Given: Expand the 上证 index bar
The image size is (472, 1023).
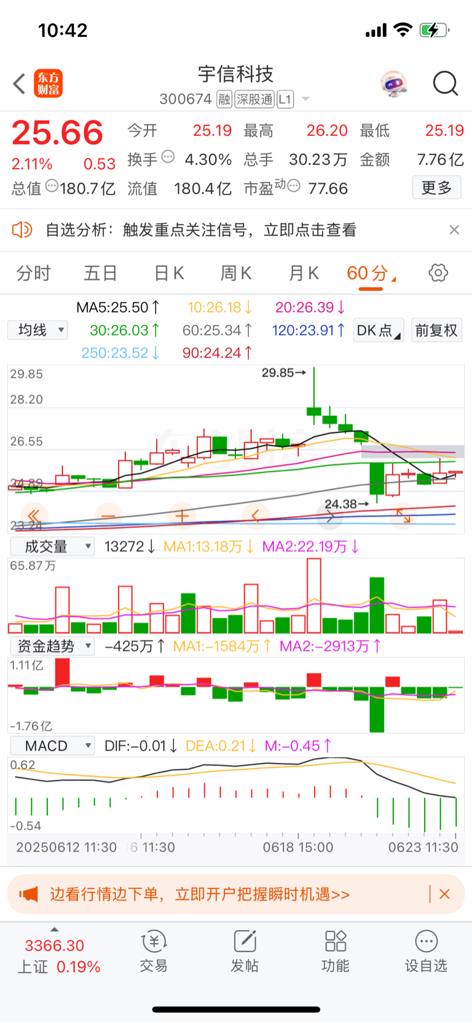Looking at the screenshot, I should [x=55, y=929].
